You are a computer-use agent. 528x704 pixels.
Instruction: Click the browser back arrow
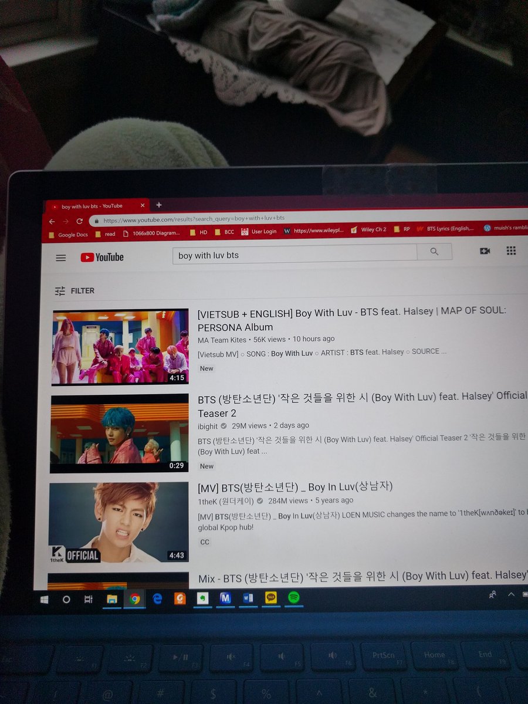pos(51,221)
